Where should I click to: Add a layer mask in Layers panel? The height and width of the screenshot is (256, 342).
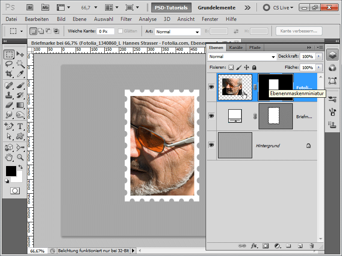tap(265, 246)
